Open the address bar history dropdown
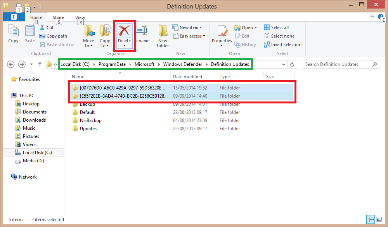Viewport: 388px width, 227px height. tap(284, 64)
